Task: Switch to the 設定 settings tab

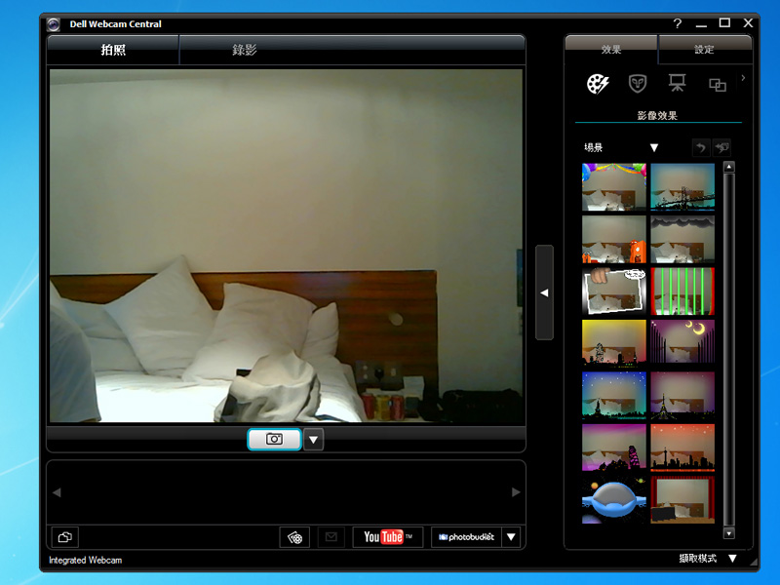Action: (x=704, y=50)
